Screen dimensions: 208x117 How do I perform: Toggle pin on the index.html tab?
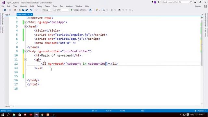pos(29,15)
